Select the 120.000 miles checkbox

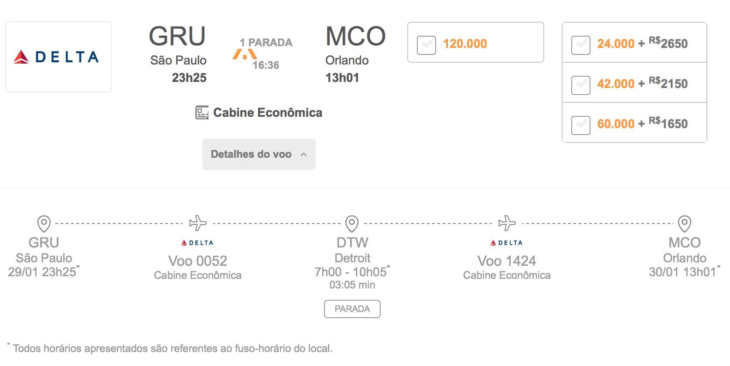(x=426, y=44)
